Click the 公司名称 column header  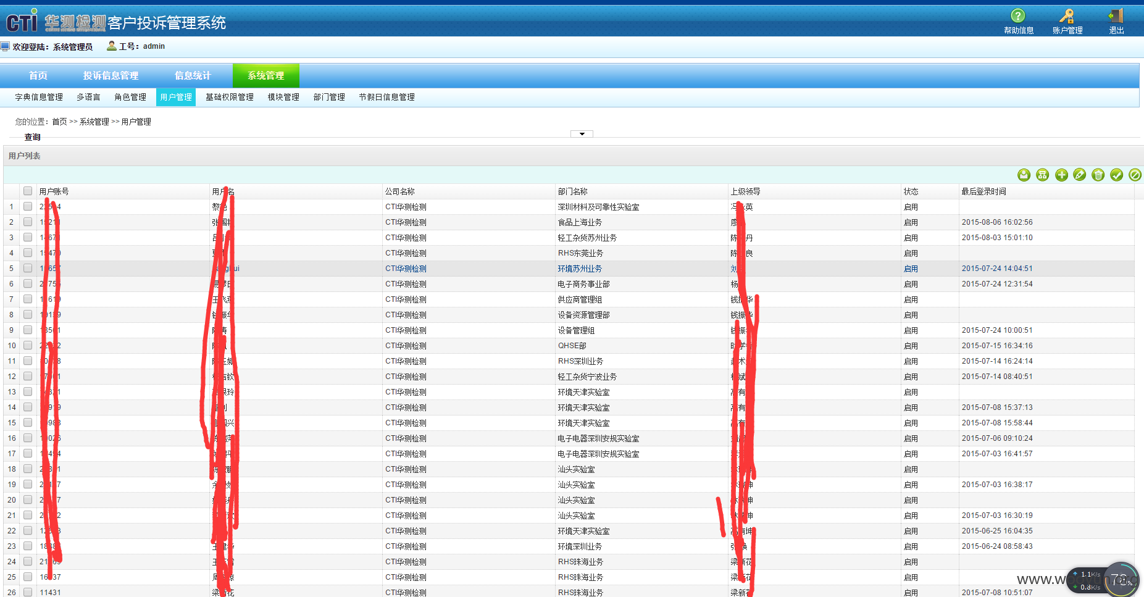coord(400,191)
